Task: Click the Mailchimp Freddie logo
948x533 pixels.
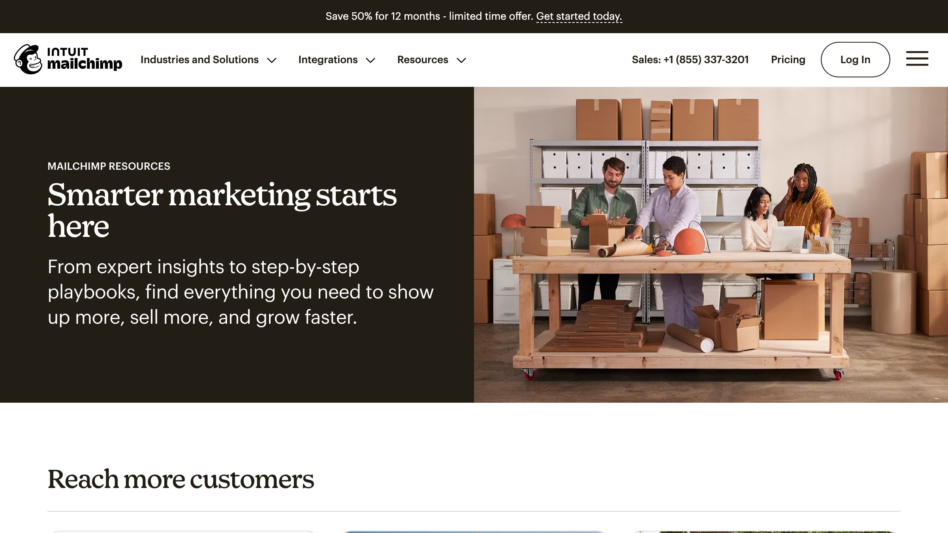Action: point(28,59)
